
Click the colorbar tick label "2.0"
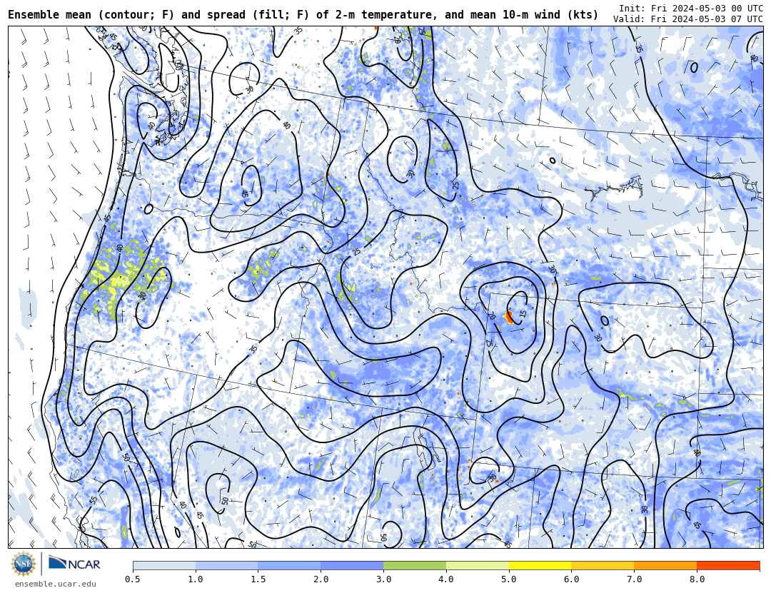pyautogui.click(x=321, y=579)
